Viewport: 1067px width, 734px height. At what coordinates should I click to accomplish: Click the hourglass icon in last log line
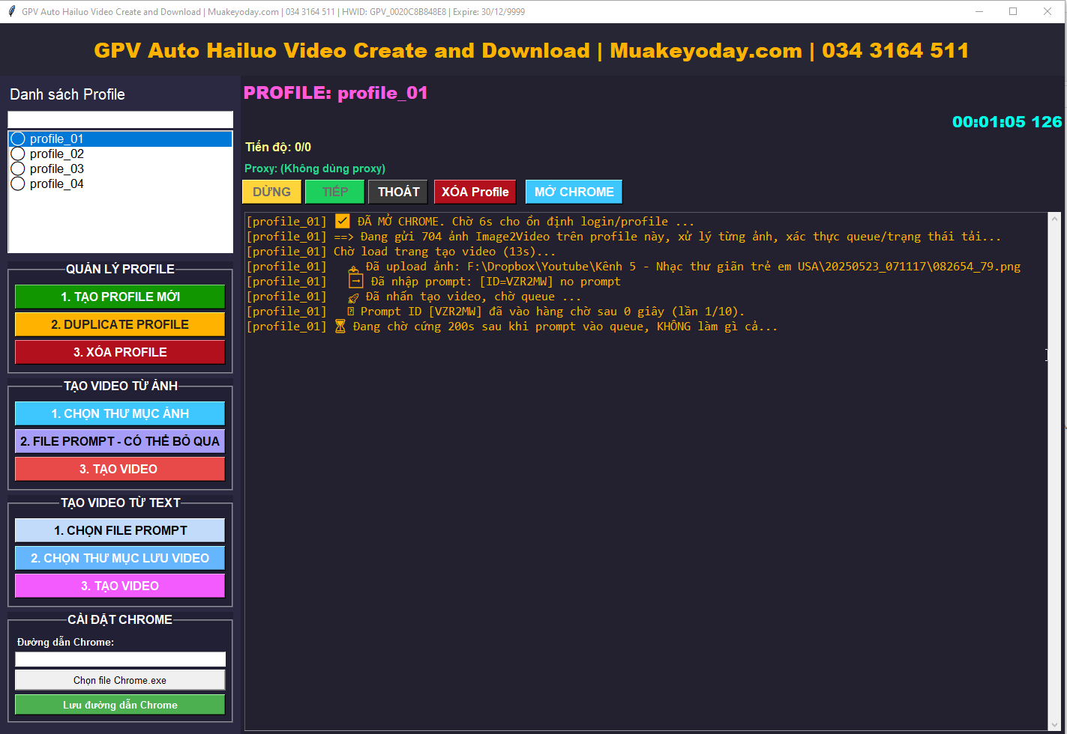(340, 327)
